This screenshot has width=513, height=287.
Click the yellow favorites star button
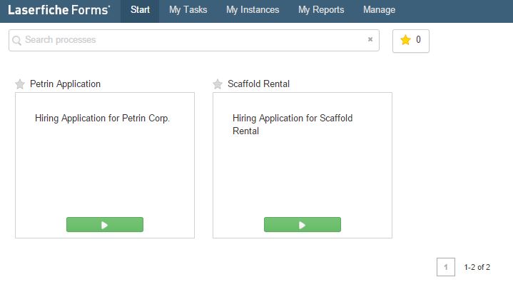click(x=406, y=41)
